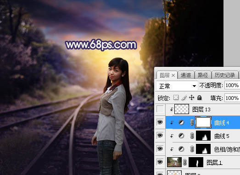Click the clipping arrow on 曲线 4
Viewport: 240px width, 175px height.
tap(172, 122)
